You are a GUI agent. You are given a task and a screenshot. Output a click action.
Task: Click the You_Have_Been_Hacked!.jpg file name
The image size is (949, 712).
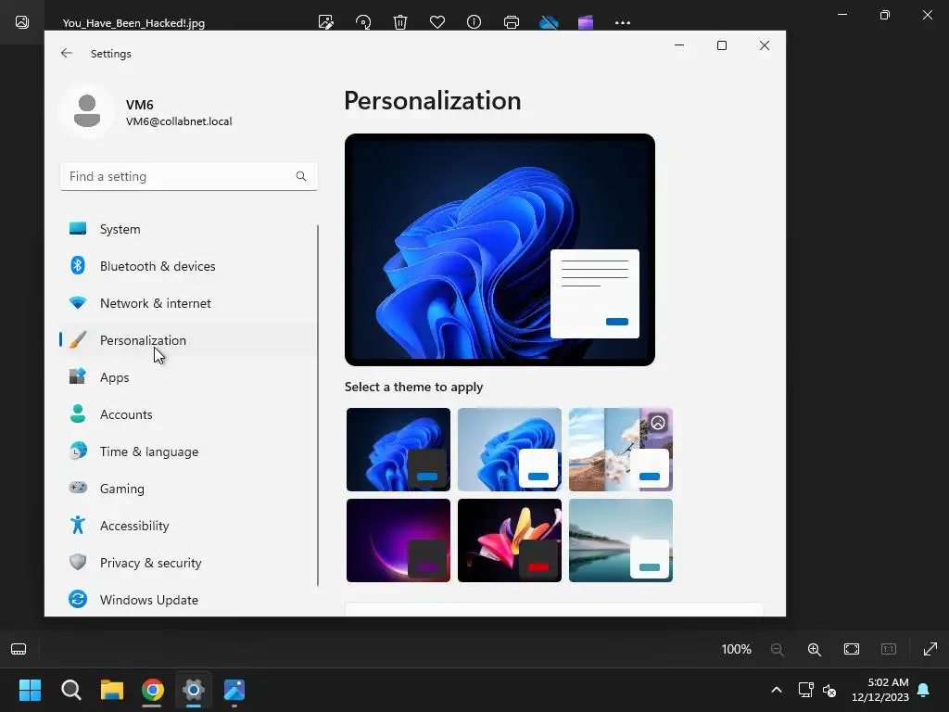[133, 23]
